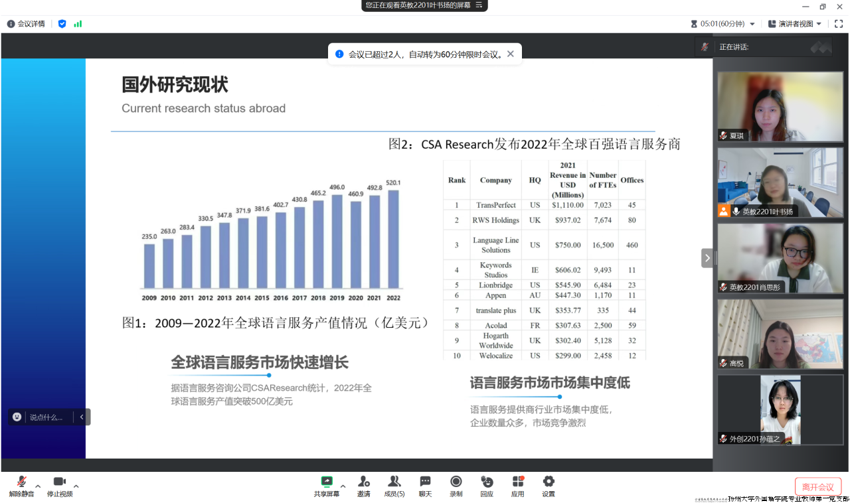Open the 回应 reactions icon
Viewport: 850px width, 503px height.
coord(487,484)
